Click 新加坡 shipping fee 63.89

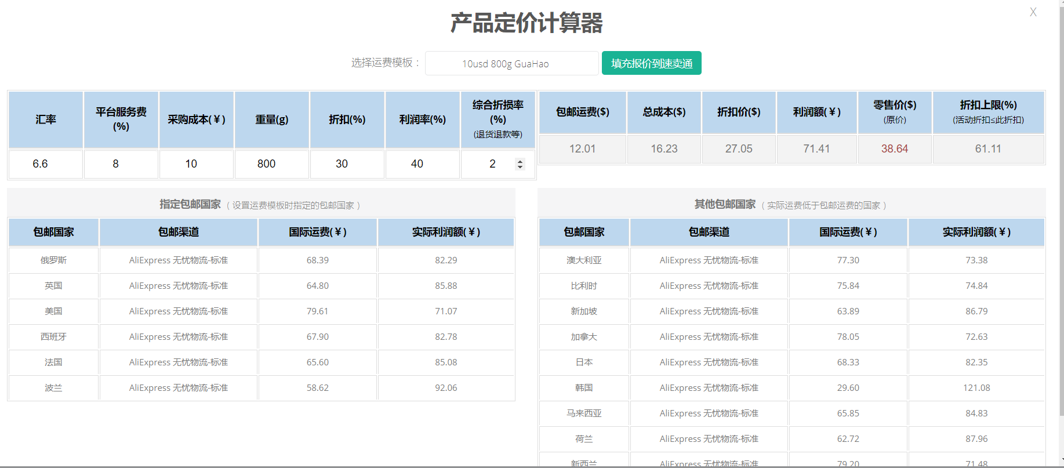tap(848, 311)
